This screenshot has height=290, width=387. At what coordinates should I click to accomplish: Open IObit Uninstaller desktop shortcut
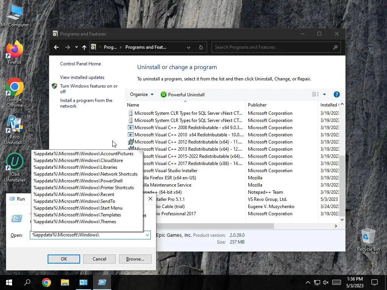click(x=15, y=168)
